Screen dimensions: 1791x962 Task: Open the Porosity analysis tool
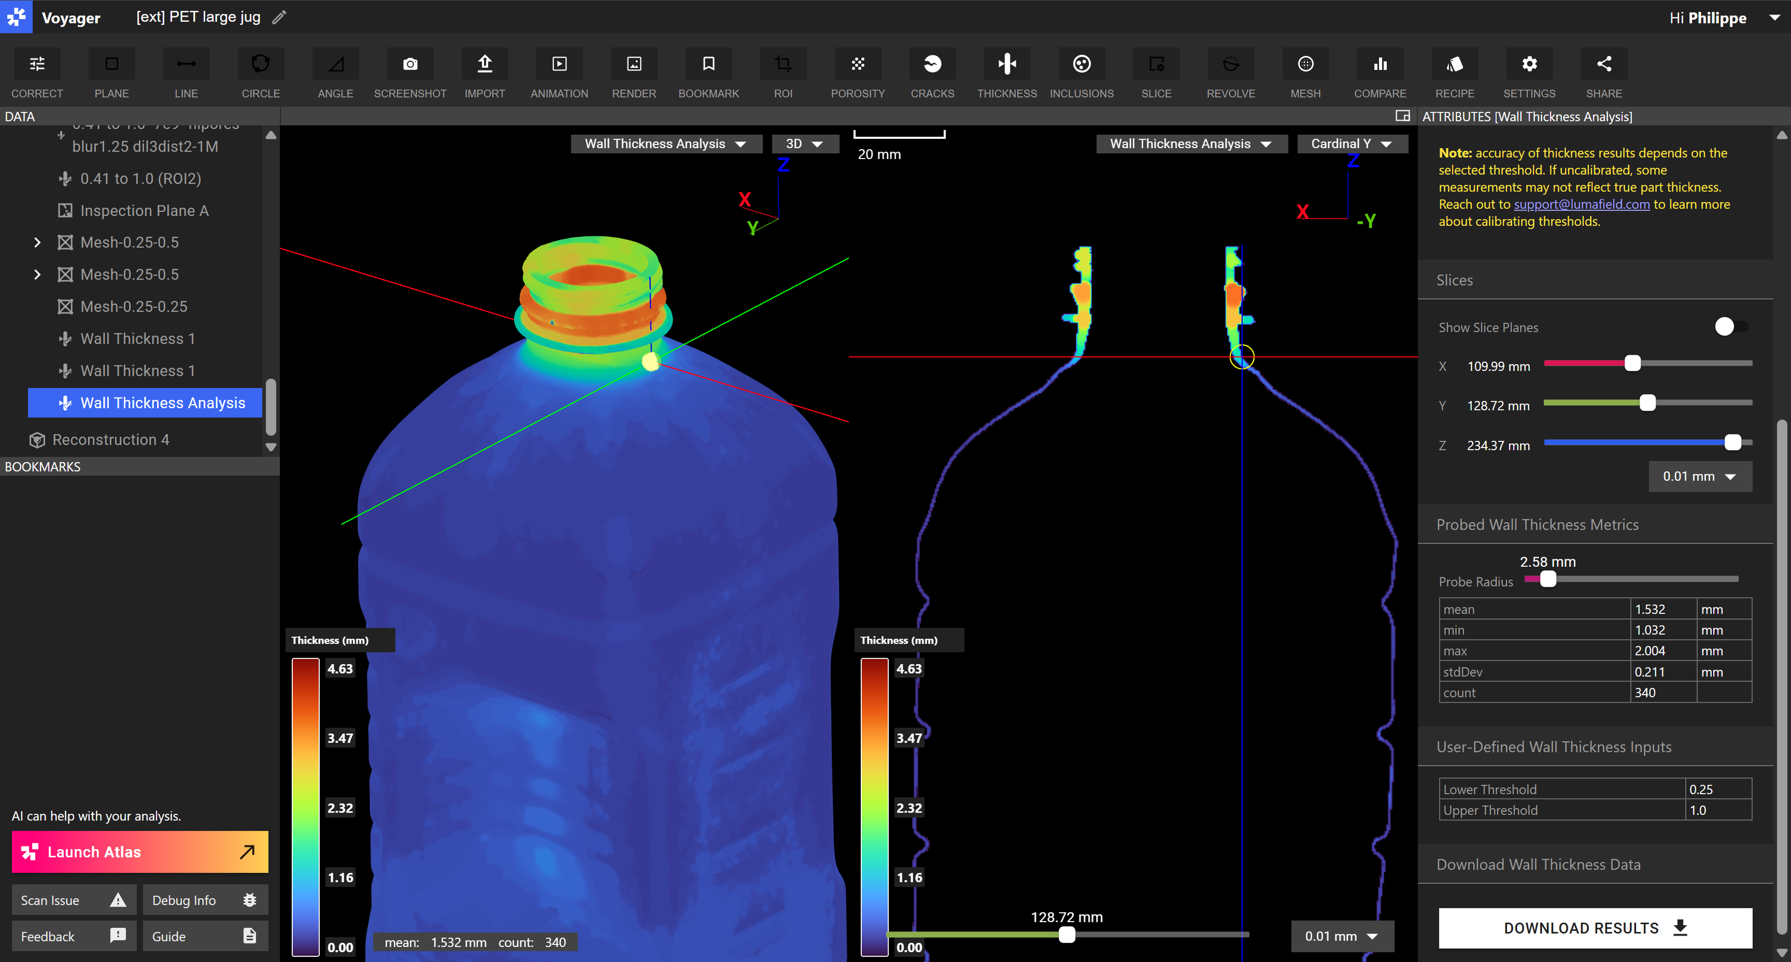(x=857, y=64)
